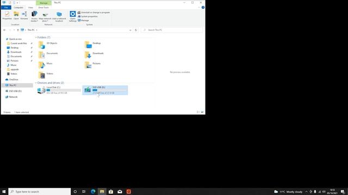Image resolution: width=348 pixels, height=195 pixels.
Task: Click the taskbar search box
Action: point(40,191)
